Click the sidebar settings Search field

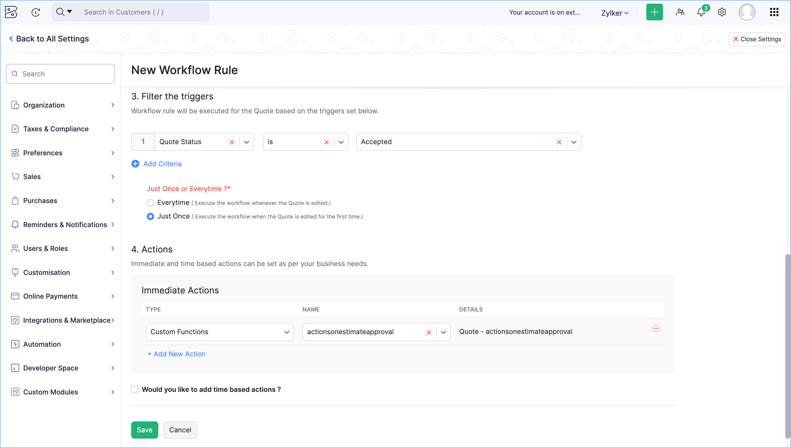pyautogui.click(x=60, y=74)
